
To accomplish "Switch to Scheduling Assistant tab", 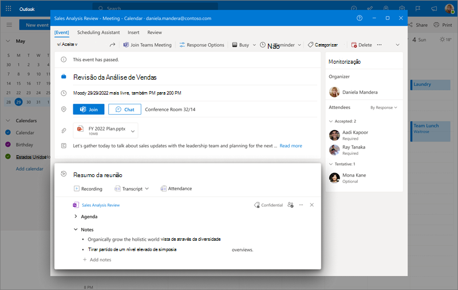I will pos(98,33).
